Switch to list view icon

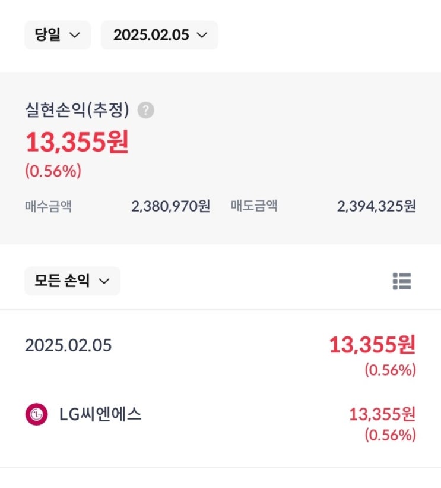(x=402, y=281)
